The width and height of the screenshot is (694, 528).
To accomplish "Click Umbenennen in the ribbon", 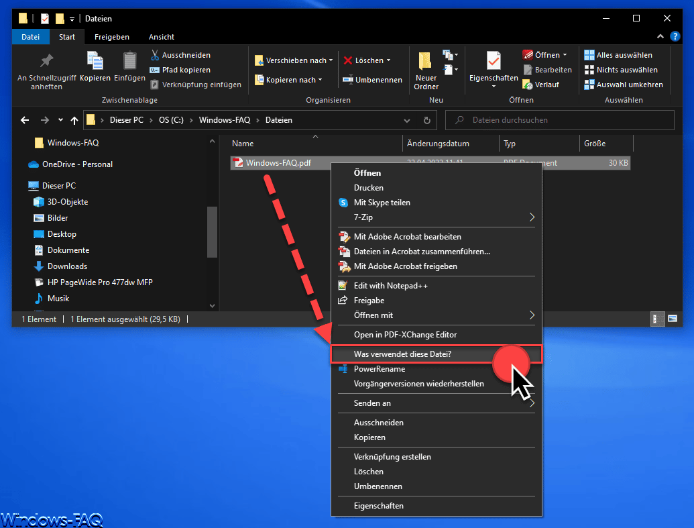I will tap(373, 80).
